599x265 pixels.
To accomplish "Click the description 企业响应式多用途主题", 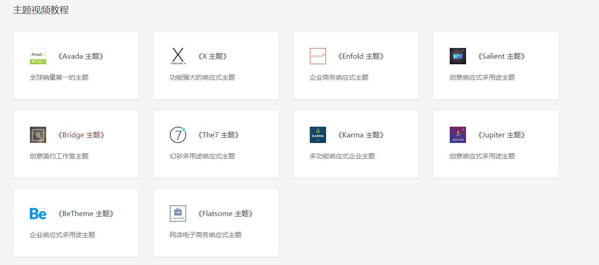I will (x=63, y=235).
